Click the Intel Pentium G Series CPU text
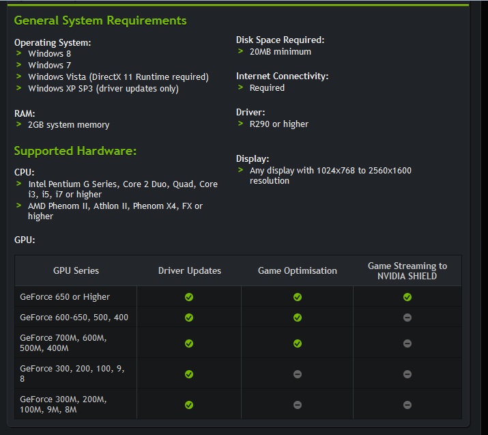The width and height of the screenshot is (488, 435). point(123,189)
